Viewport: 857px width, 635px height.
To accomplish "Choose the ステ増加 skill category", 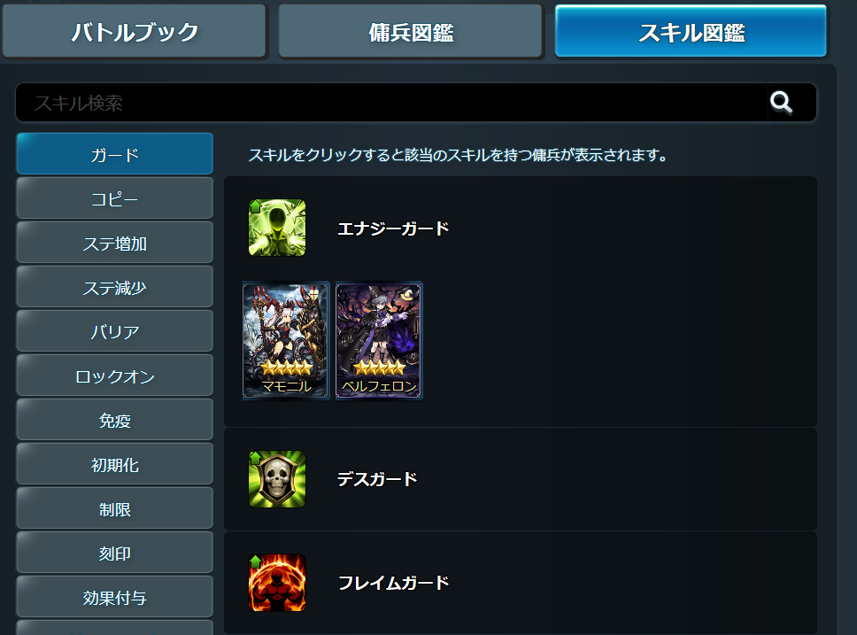I will point(115,243).
